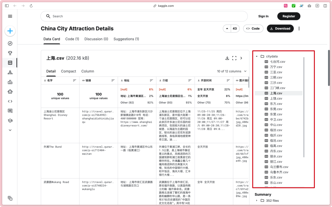
Task: Open the Discussion (0) tab
Action: coord(96,39)
